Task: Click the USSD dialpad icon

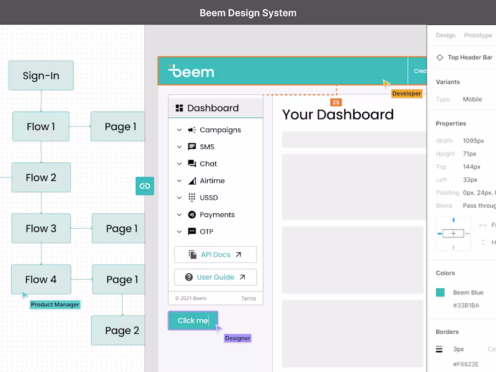Action: point(192,198)
